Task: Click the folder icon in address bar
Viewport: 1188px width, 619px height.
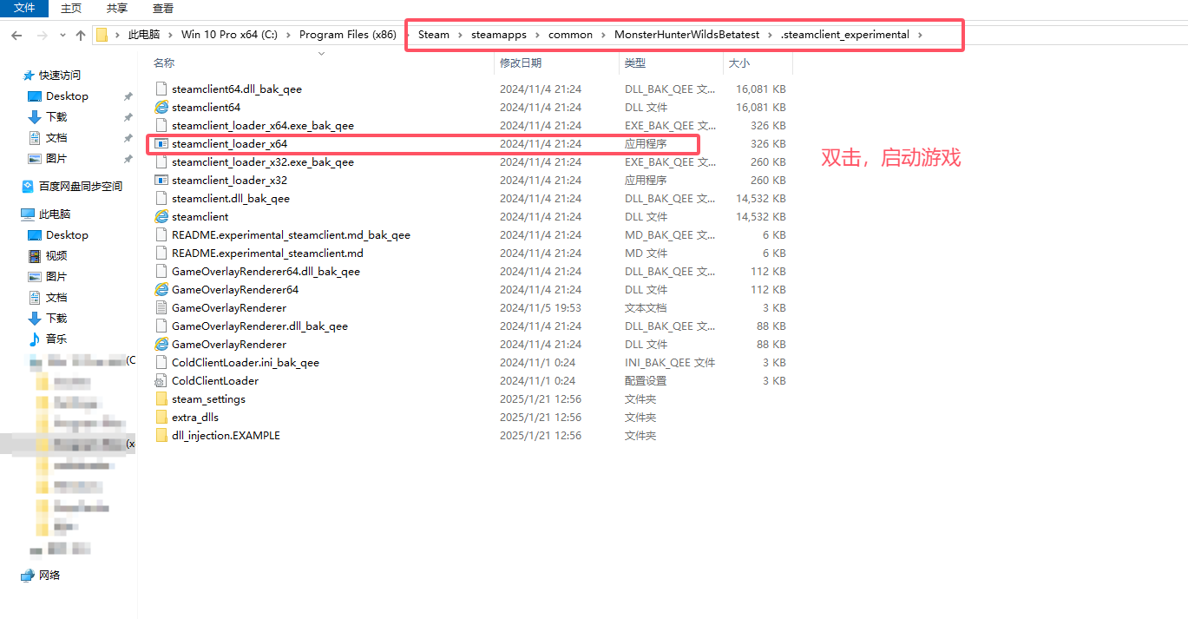Action: point(102,35)
